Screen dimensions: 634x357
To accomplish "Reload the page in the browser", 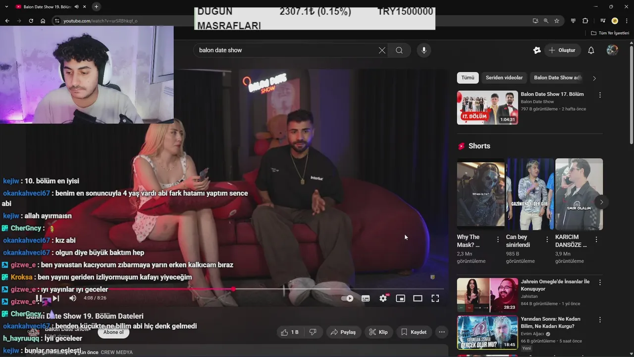I will point(31,21).
